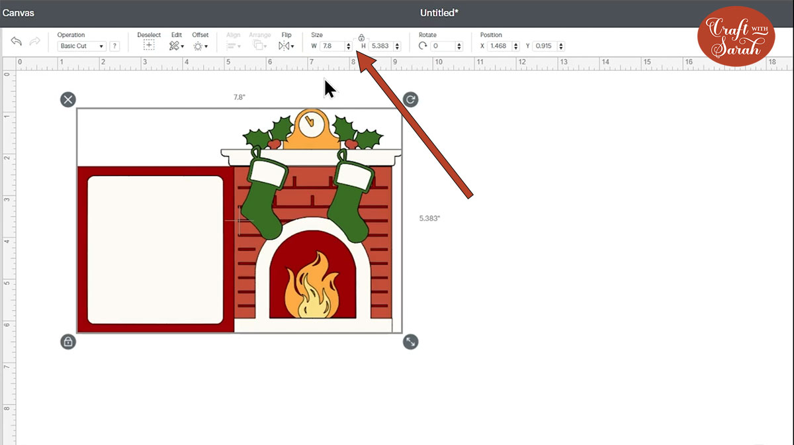This screenshot has height=445, width=794.
Task: Click the Undo arrow icon
Action: [x=17, y=41]
